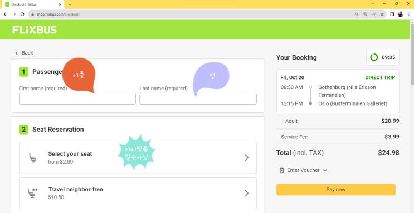
Task: Reload the page with browser refresh icon
Action: (22, 14)
